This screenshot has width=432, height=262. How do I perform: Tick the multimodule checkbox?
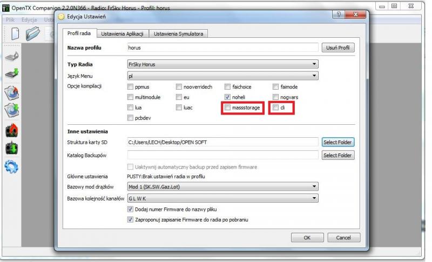pos(130,97)
